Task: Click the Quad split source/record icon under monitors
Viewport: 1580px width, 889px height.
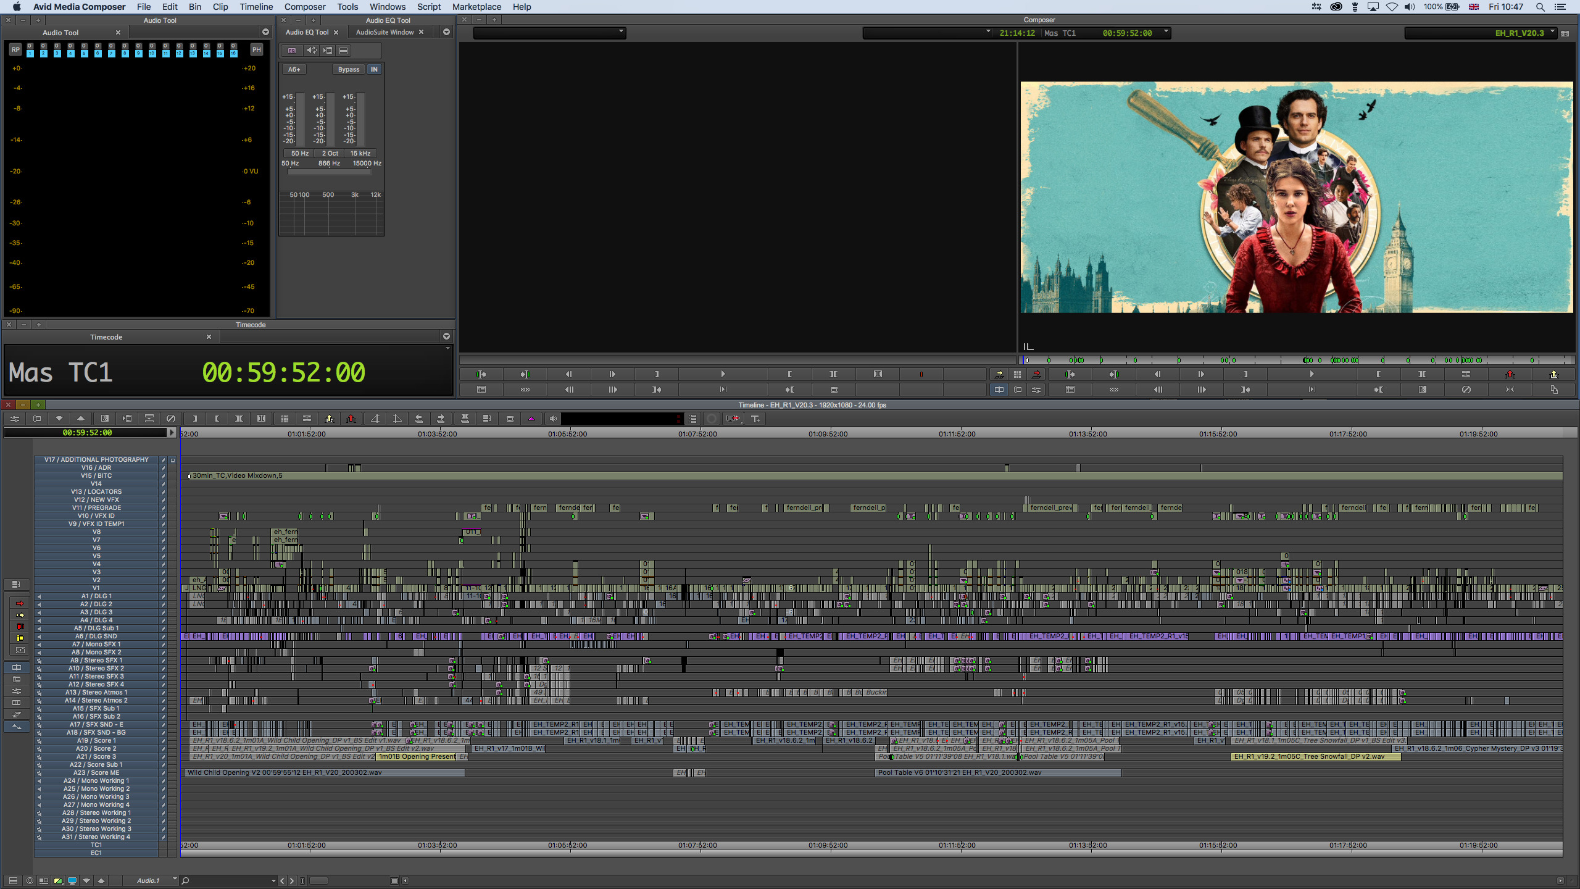Action: point(999,390)
